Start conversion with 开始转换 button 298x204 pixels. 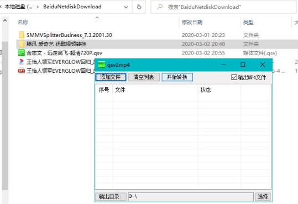[177, 77]
